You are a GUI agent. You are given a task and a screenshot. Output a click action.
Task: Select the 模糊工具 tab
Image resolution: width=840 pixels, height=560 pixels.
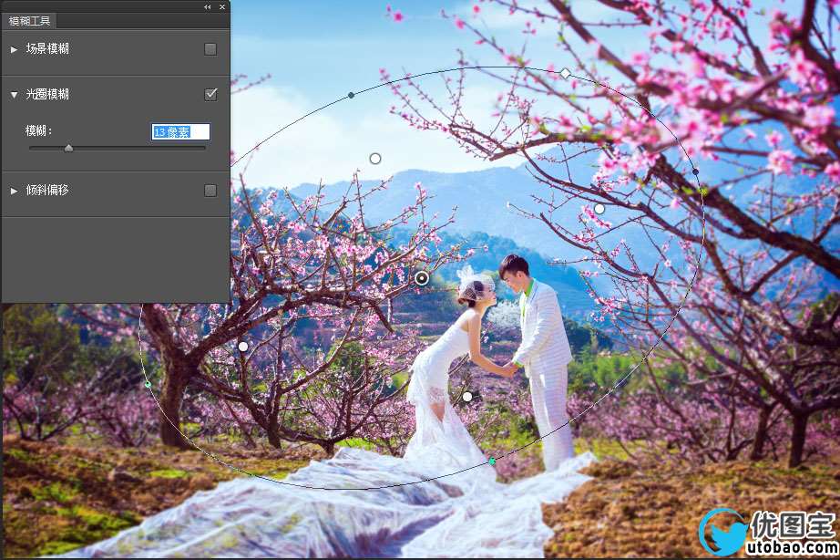[29, 21]
